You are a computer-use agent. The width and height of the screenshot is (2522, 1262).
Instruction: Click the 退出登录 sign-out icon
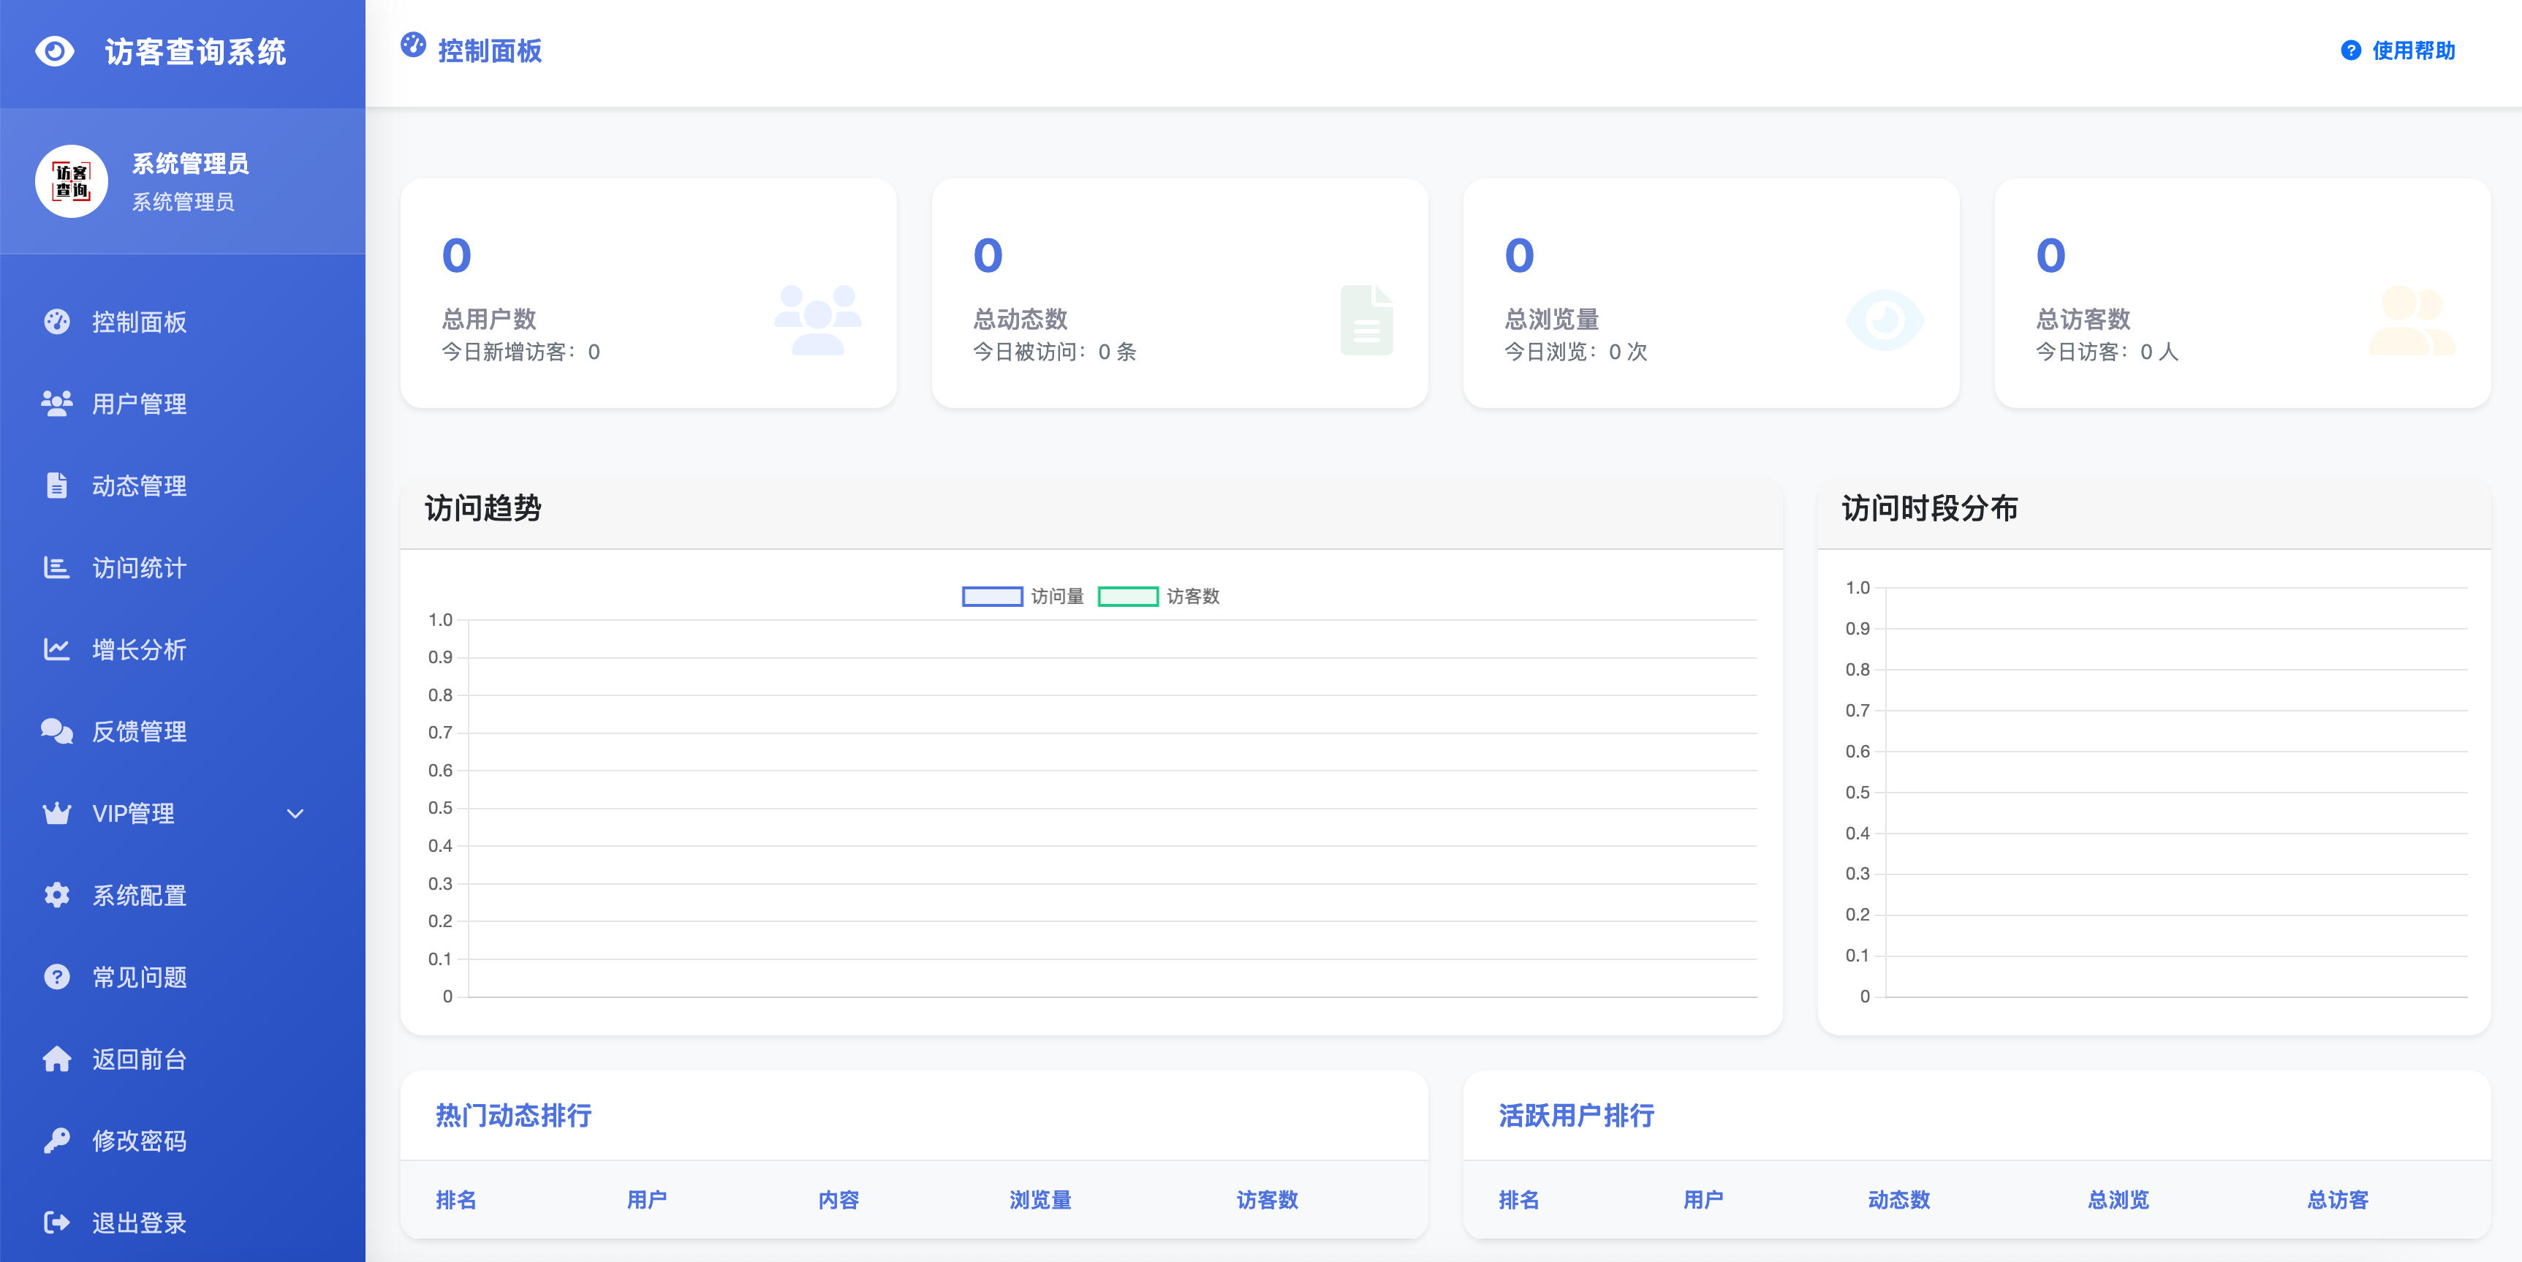pyautogui.click(x=57, y=1223)
